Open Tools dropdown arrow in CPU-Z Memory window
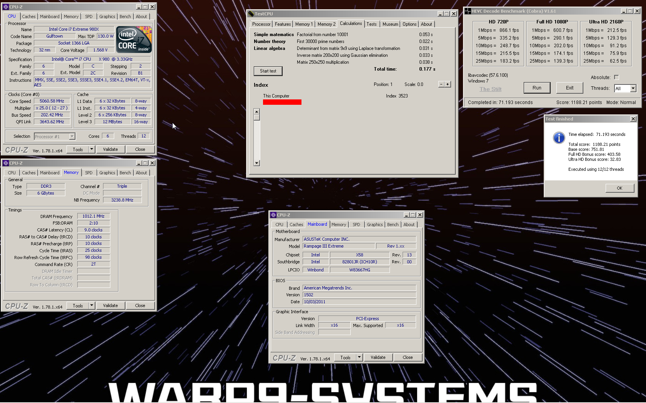The image size is (646, 403). click(92, 306)
